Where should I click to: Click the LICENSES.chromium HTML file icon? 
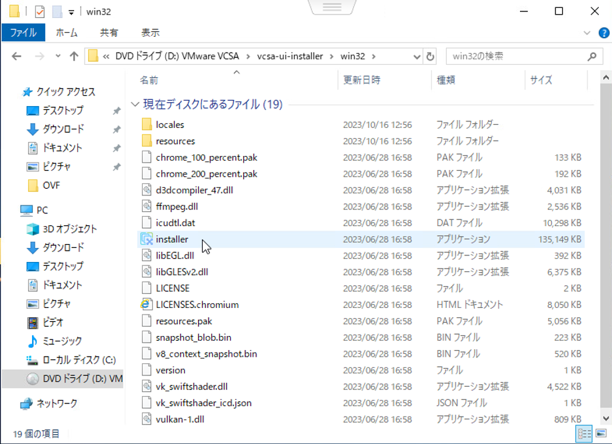(x=147, y=305)
